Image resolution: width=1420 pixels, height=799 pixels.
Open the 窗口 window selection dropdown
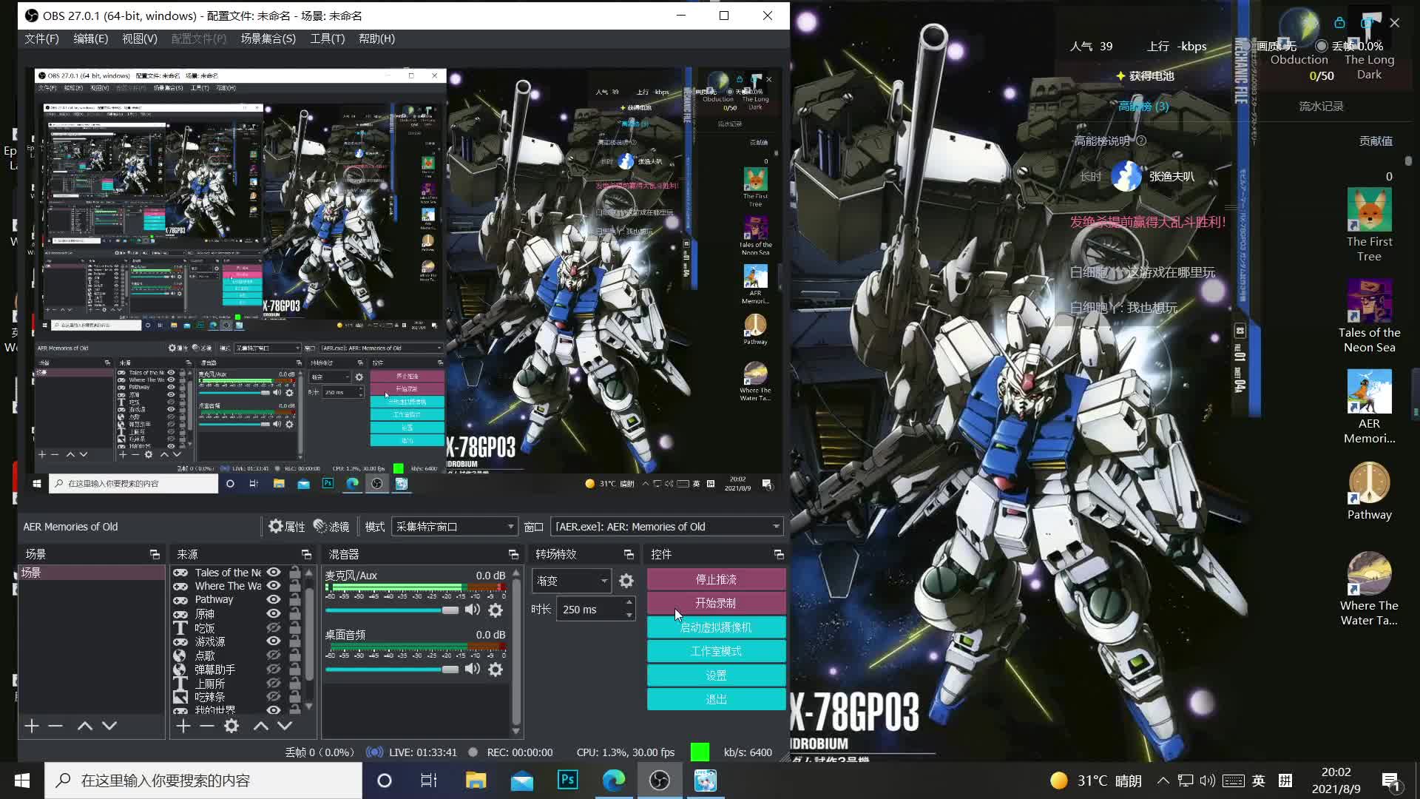[667, 527]
